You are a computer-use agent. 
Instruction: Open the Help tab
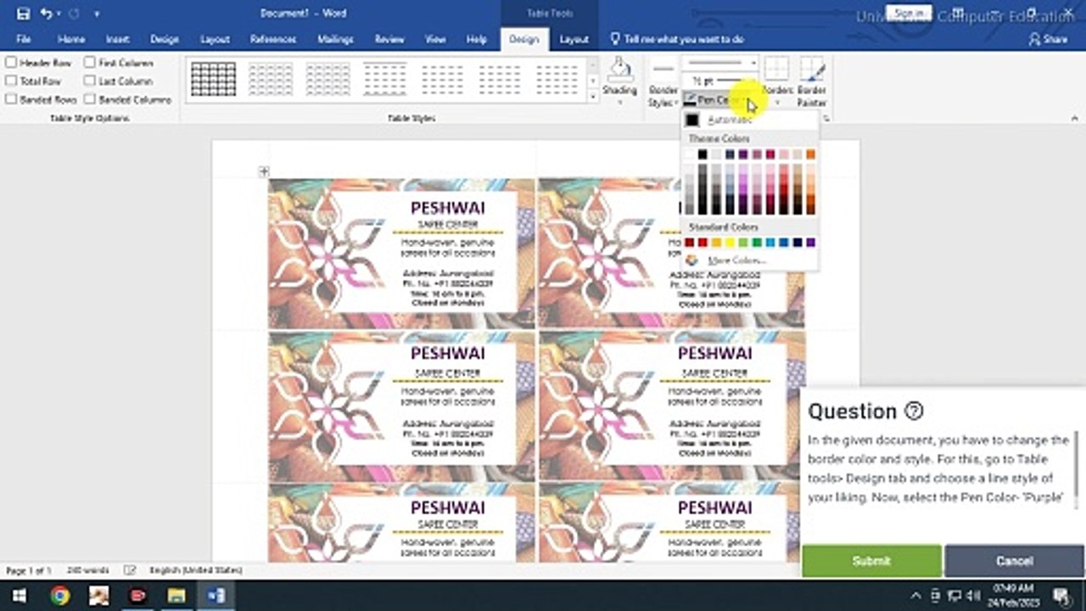point(477,39)
